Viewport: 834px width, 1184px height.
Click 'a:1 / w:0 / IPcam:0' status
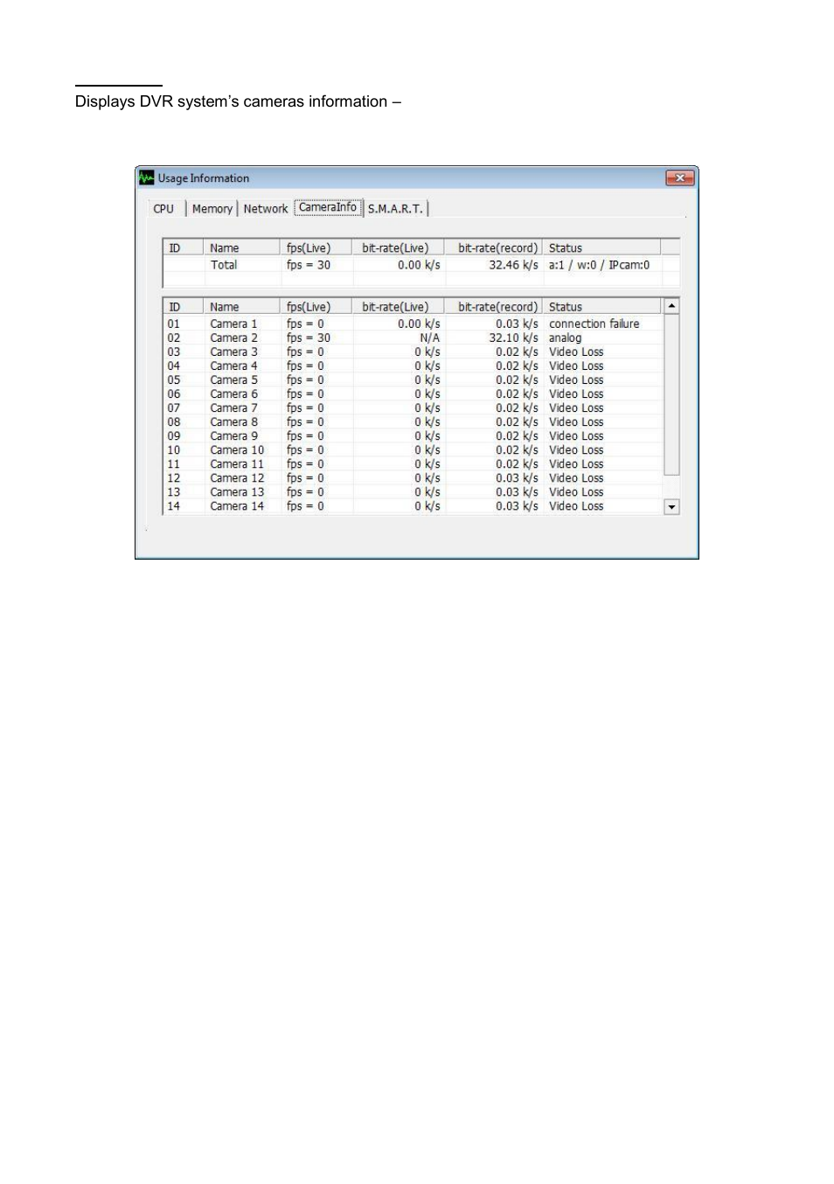(599, 265)
